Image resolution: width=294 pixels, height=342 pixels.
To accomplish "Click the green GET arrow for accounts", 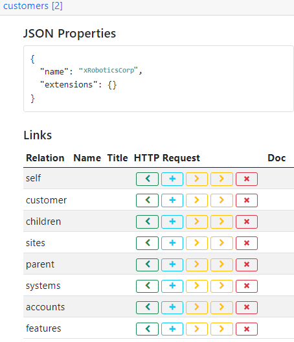I will pyautogui.click(x=147, y=307).
